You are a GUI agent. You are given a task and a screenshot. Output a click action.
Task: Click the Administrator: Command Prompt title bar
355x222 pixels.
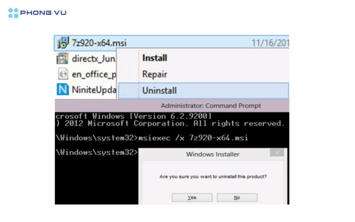click(172, 105)
